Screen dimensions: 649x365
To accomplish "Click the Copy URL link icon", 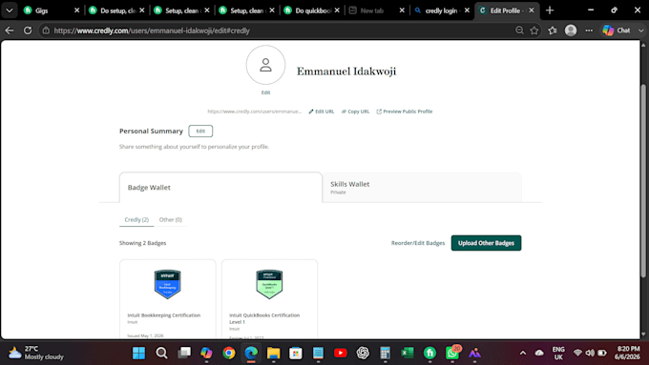I will (x=344, y=112).
